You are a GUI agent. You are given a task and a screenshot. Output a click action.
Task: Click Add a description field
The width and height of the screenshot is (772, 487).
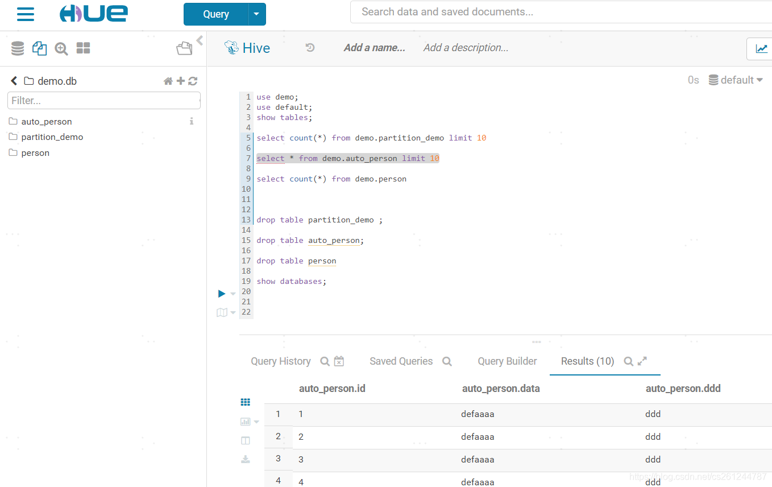[466, 48]
